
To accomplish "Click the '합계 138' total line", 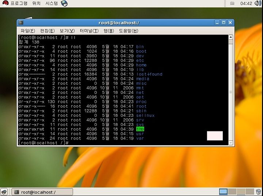I will tap(29, 42).
